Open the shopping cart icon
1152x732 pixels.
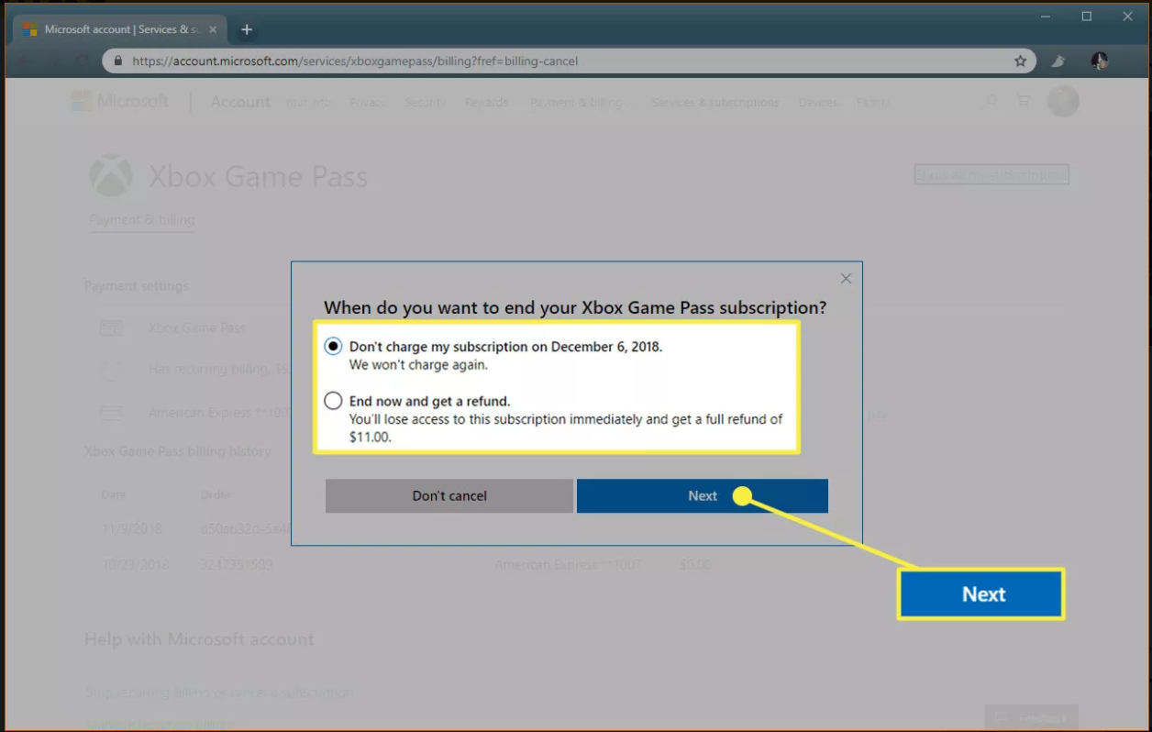pyautogui.click(x=1023, y=101)
